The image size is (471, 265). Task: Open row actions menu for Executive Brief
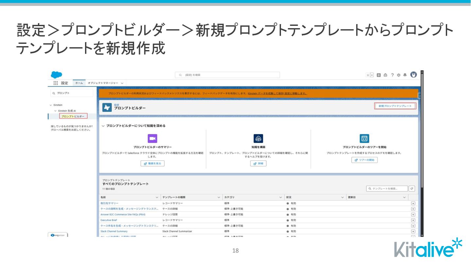413,220
